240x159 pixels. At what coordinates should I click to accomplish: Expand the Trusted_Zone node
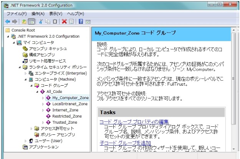click(x=43, y=123)
